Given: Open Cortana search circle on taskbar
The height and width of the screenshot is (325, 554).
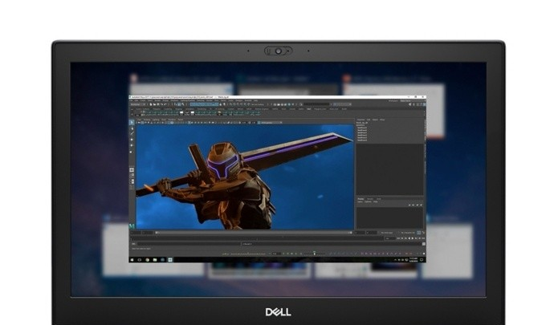Looking at the screenshot, I should [x=139, y=260].
